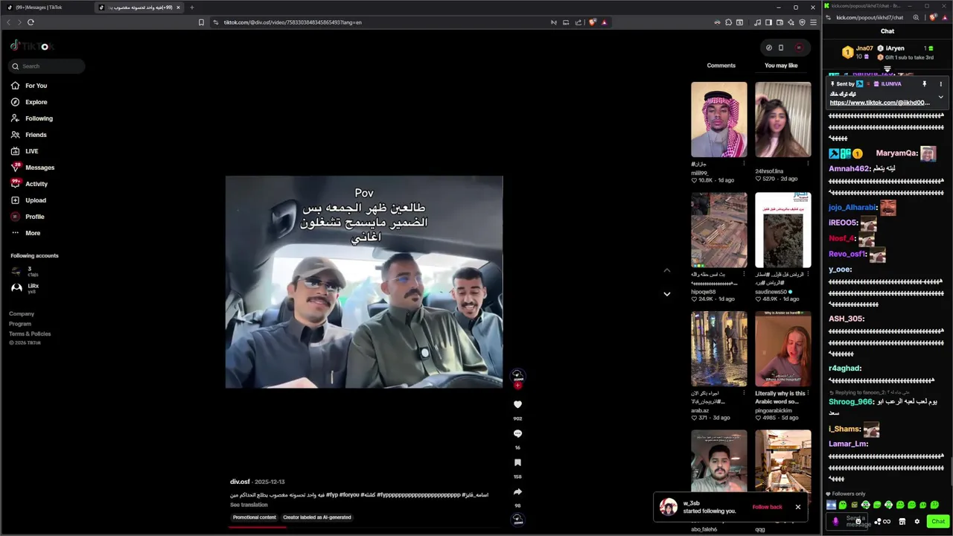Reload the TikTok page
Image resolution: width=953 pixels, height=536 pixels.
tap(31, 22)
